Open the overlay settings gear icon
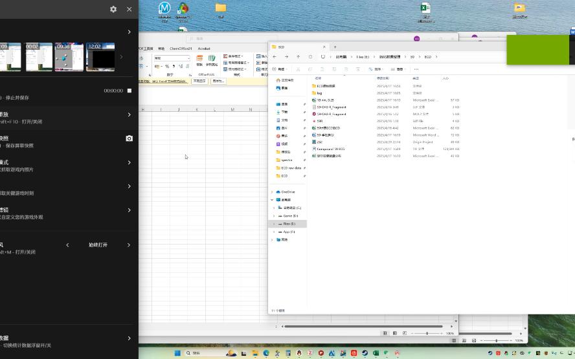575x359 pixels. (x=113, y=9)
